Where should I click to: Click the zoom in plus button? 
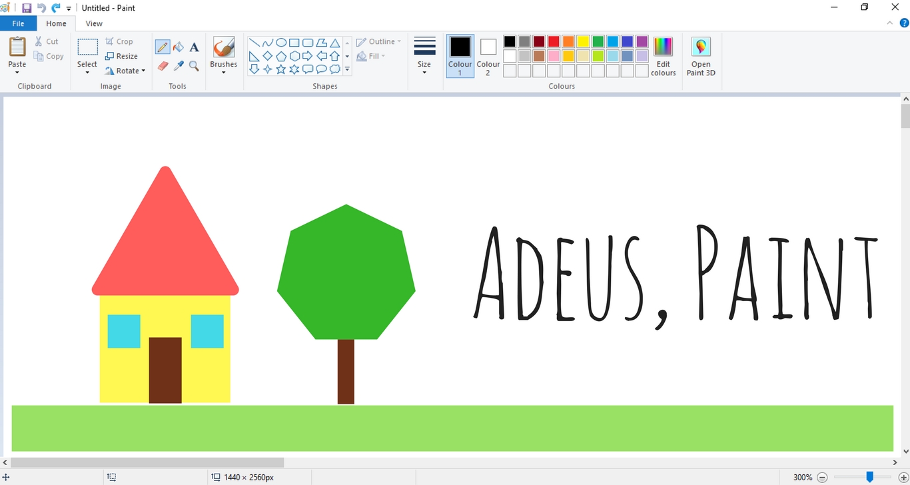click(x=903, y=477)
